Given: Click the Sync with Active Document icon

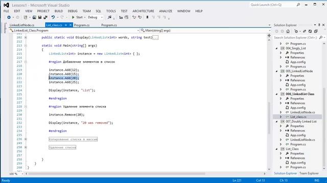Looking at the screenshot, I should click(305, 32).
